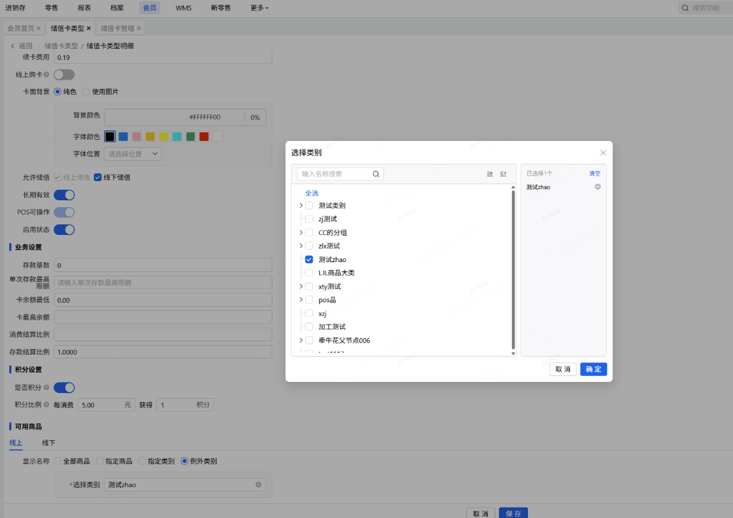Open help icon beside 线上购卡
Screen dimensions: 733x518
[x=46, y=74]
